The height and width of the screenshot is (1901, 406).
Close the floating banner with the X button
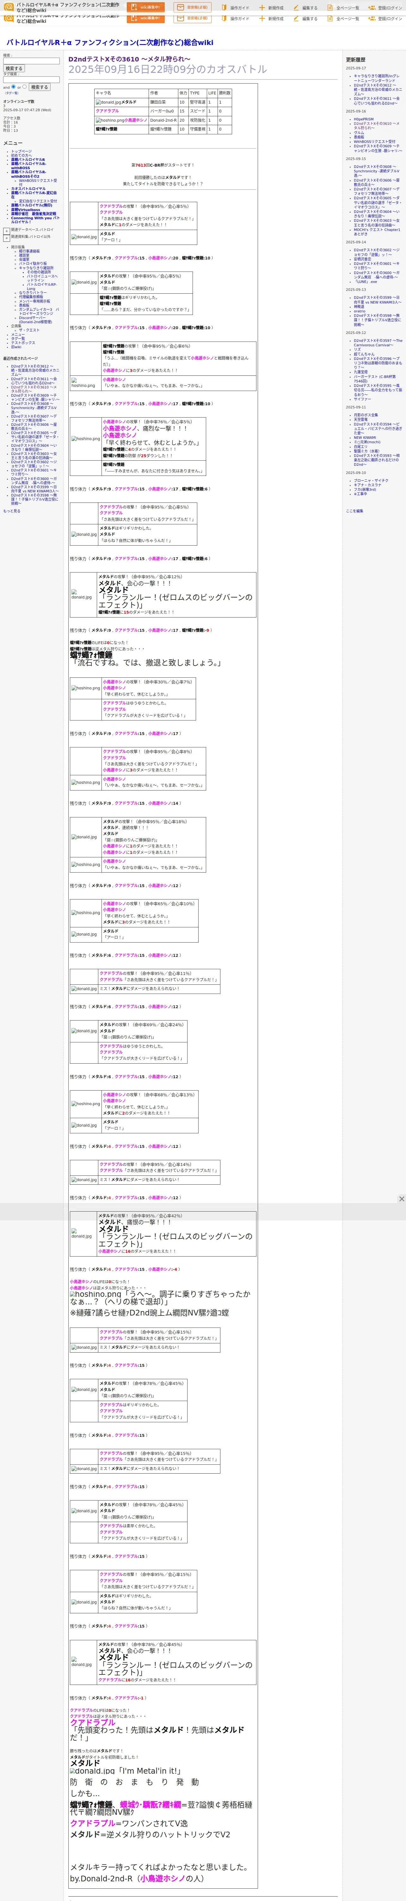coord(402,1199)
